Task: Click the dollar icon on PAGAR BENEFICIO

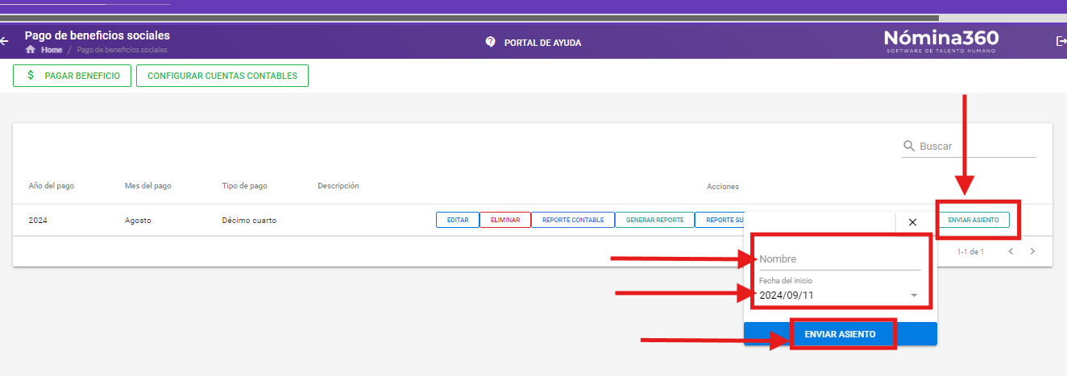Action: (31, 76)
